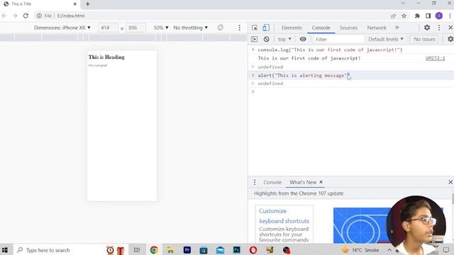Open DevTools customize three-dot menu
The height and width of the screenshot is (255, 454).
(x=439, y=28)
